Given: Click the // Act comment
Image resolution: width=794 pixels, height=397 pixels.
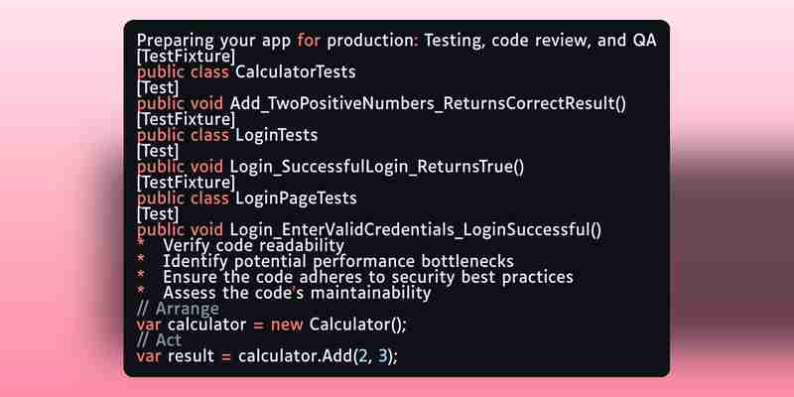Looking at the screenshot, I should 159,339.
